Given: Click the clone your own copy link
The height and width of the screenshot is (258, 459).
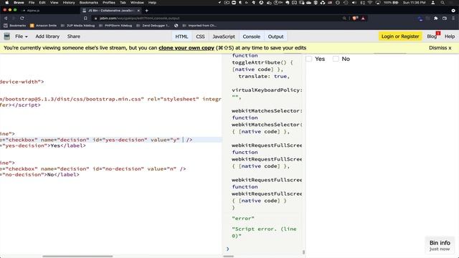Looking at the screenshot, I should click(186, 48).
